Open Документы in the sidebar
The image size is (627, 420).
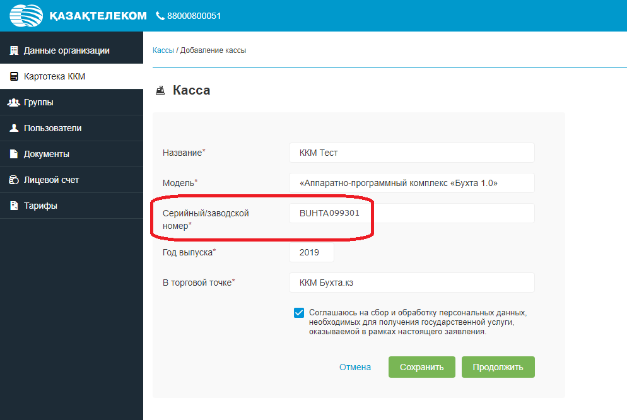click(71, 154)
